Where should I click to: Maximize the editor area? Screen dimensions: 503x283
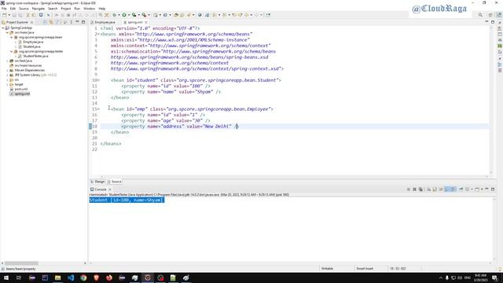[x=493, y=22]
